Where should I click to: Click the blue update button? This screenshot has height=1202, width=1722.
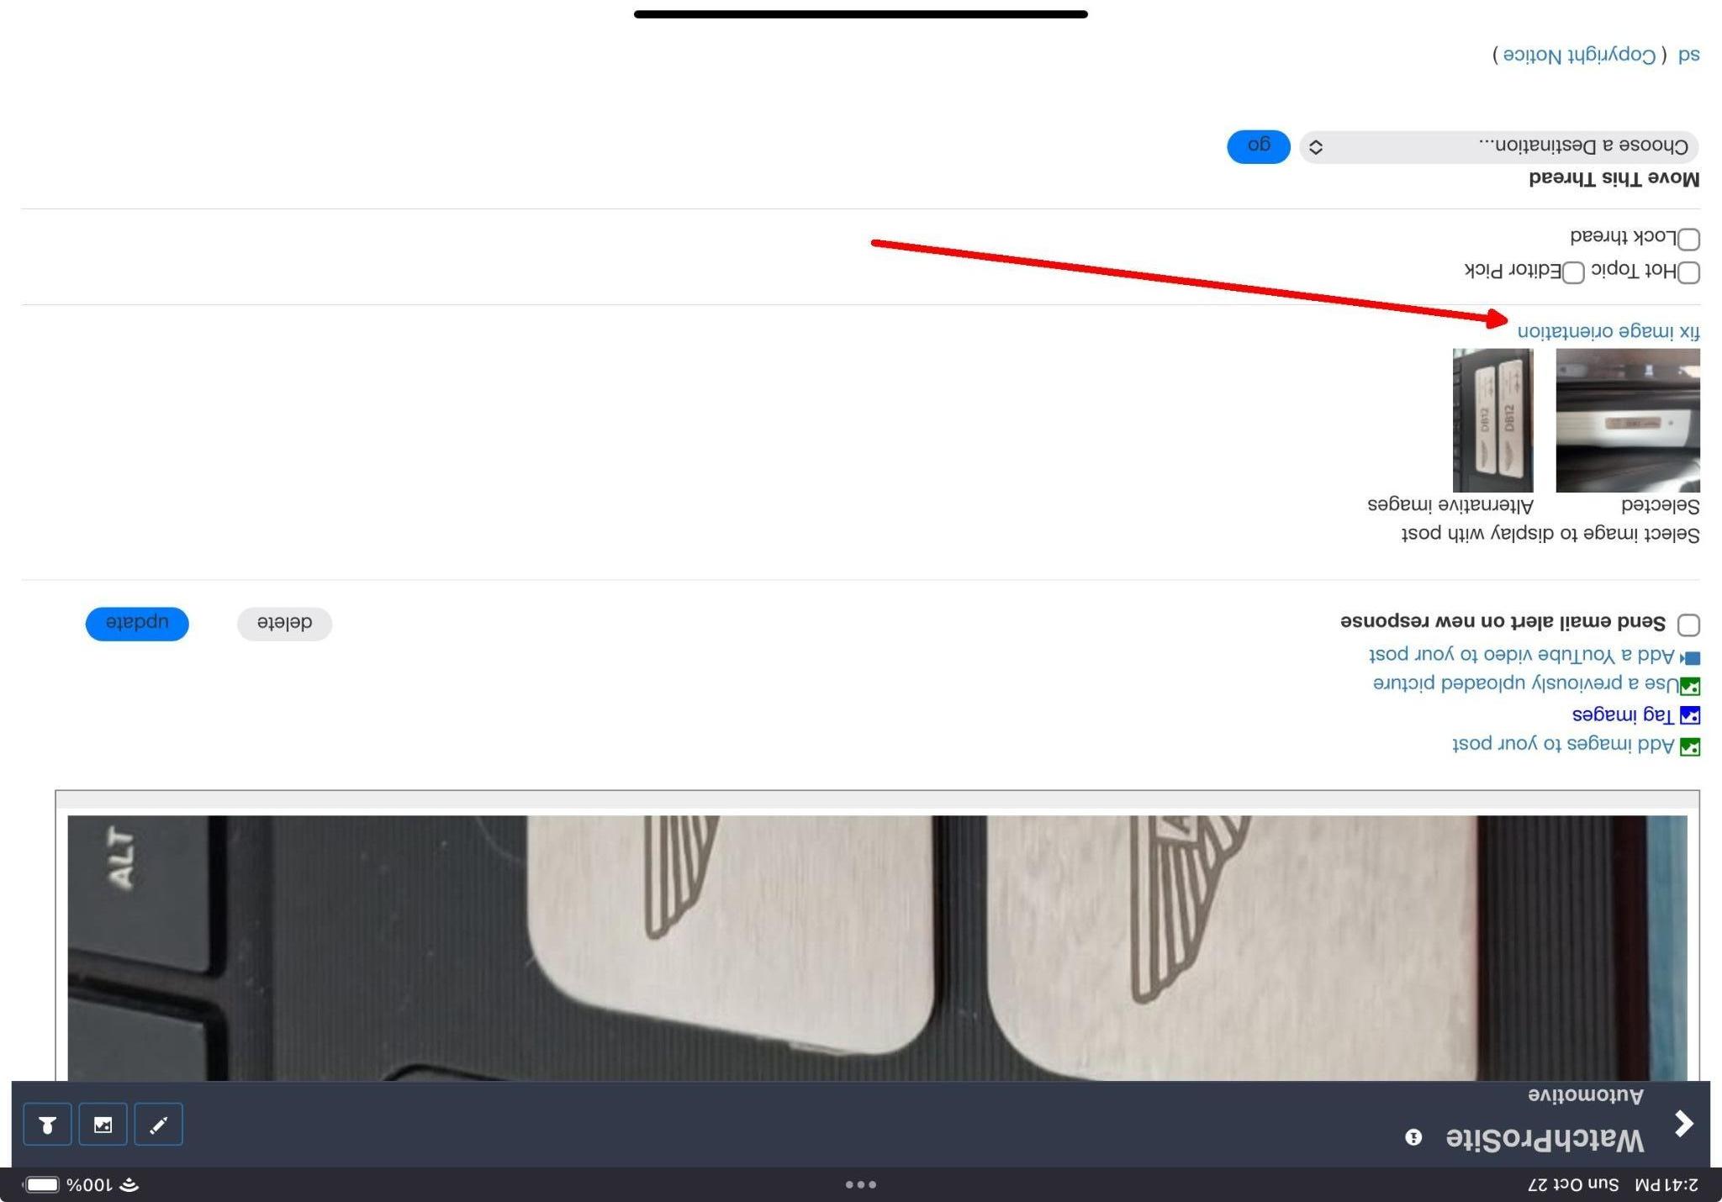(137, 624)
